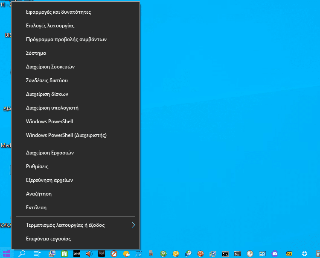Click the speaker volume icon in taskbar
The height and width of the screenshot is (258, 320).
tap(89, 253)
